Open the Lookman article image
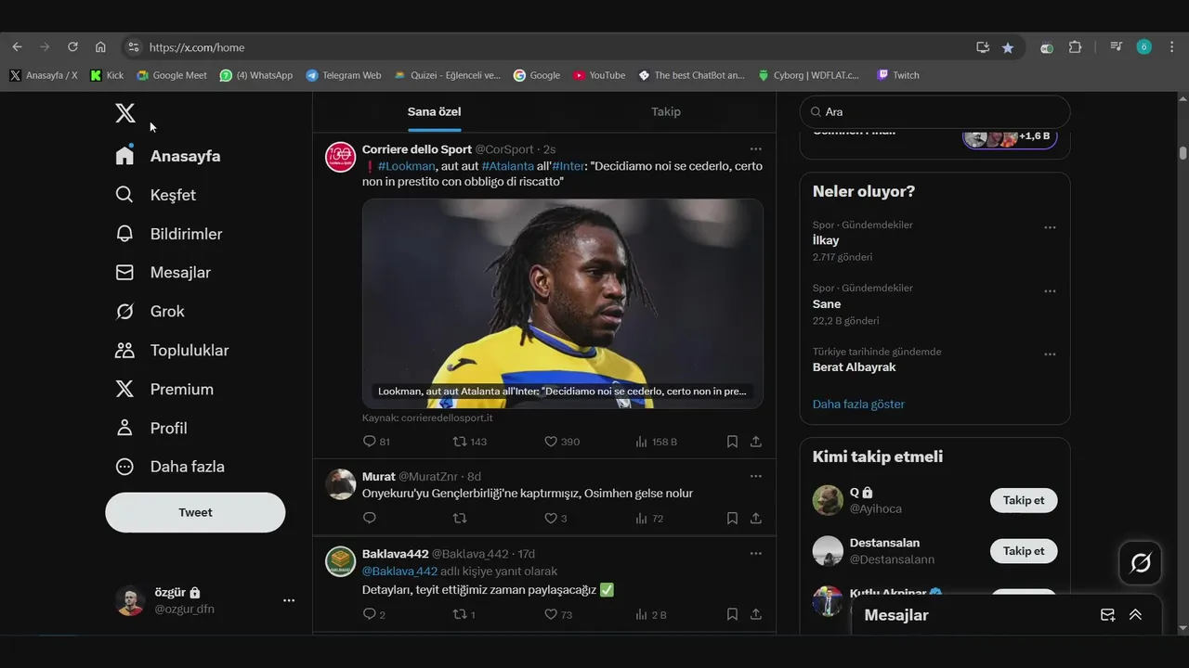 tap(563, 303)
